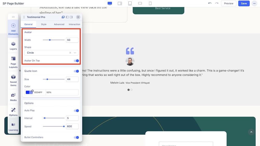Image resolution: width=260 pixels, height=146 pixels.
Task: Click the Preview button
Action: point(229,3)
